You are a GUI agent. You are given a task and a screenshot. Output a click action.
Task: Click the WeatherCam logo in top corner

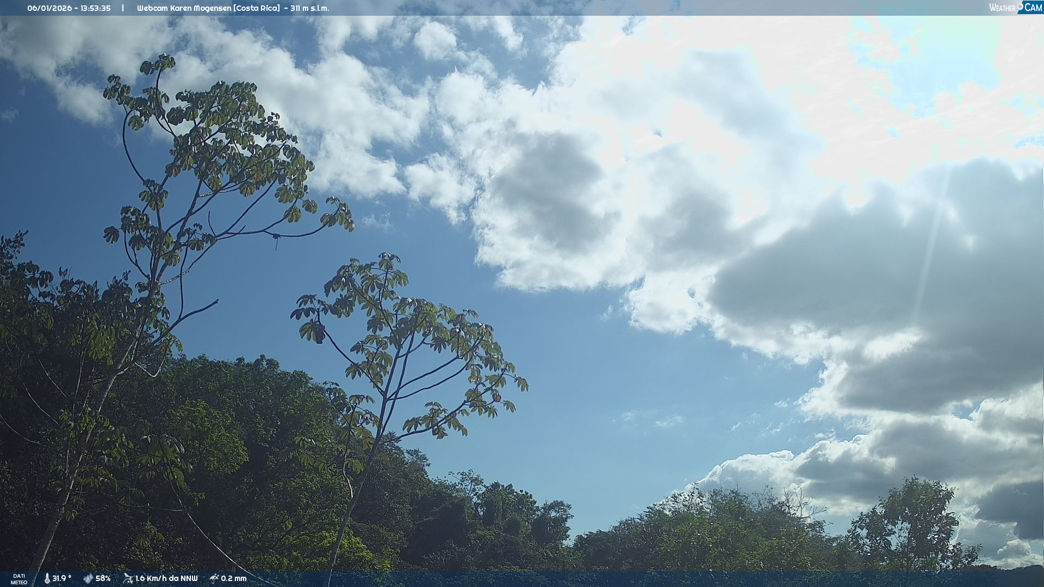[x=1015, y=7]
